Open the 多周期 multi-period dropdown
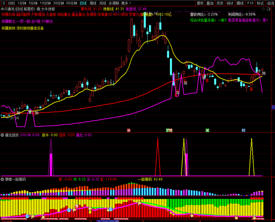Screen dimensions: 275x222 click(113, 3)
